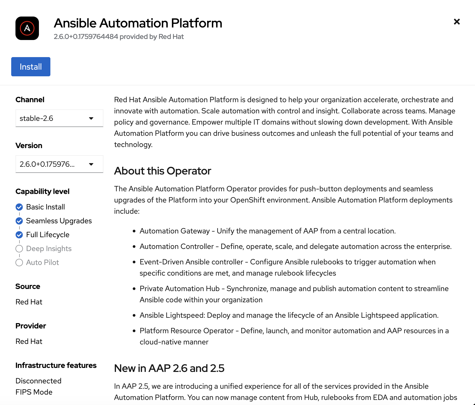The image size is (475, 405).
Task: Click the Auto Pilot capability label
Action: pos(42,263)
